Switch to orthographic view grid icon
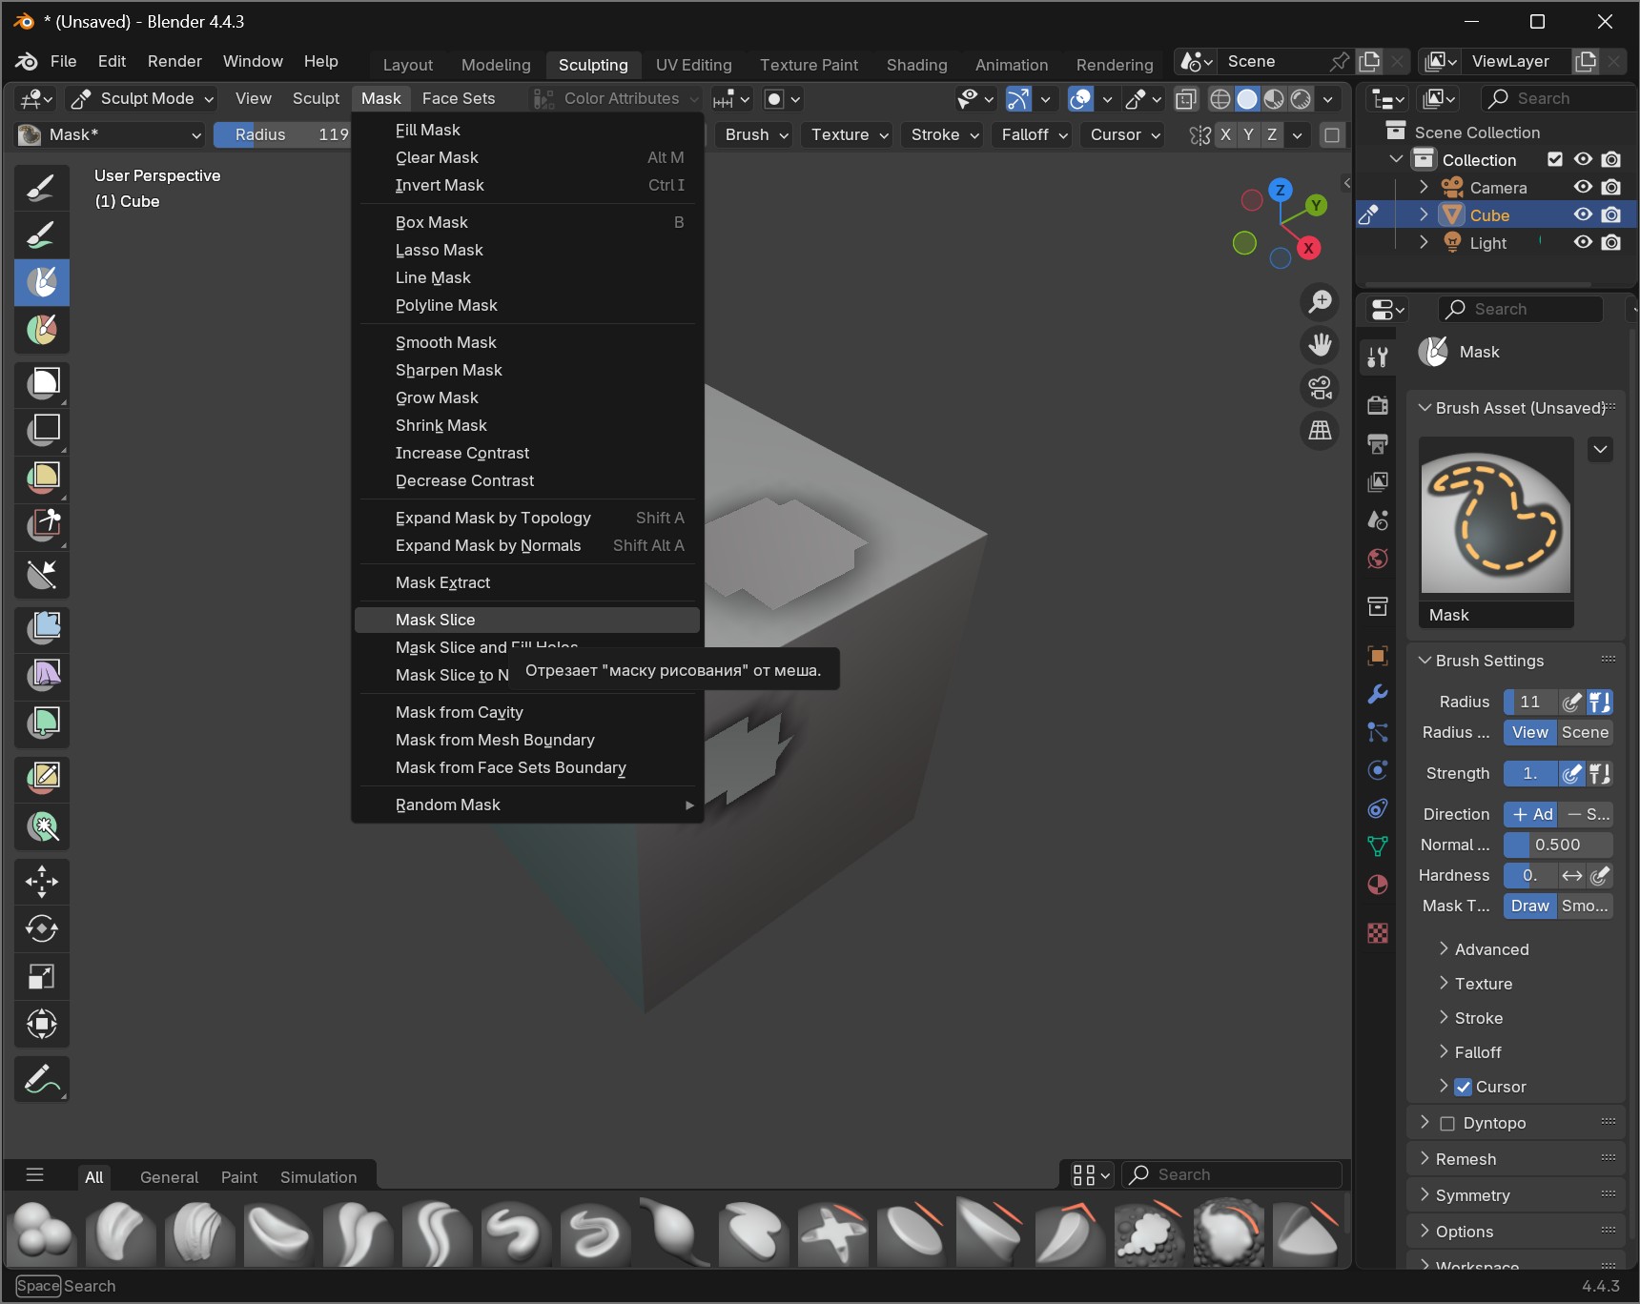1640x1304 pixels. point(1320,431)
